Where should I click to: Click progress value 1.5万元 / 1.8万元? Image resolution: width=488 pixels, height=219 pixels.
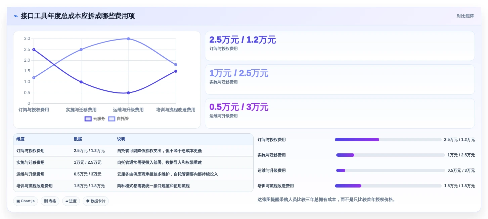459,186
